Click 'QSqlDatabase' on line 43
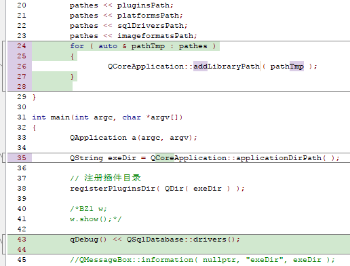The height and width of the screenshot is (266, 350). [155, 240]
